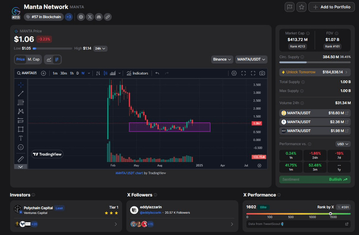This screenshot has height=235, width=359.
Task: Star Manta Network as favorite
Action: pyautogui.click(x=301, y=7)
